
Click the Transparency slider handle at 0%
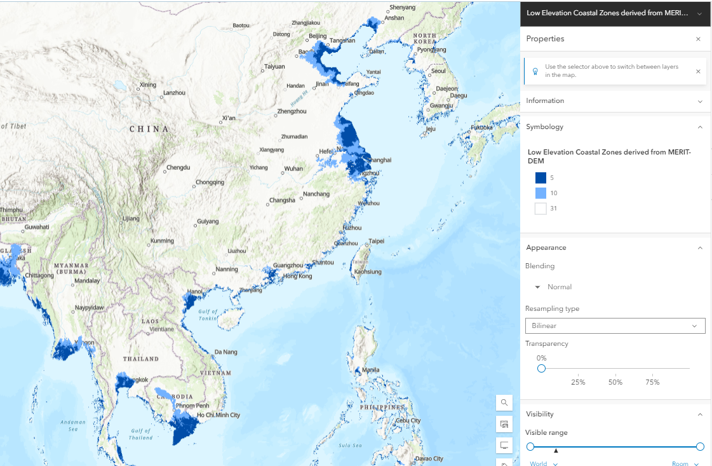[541, 369]
